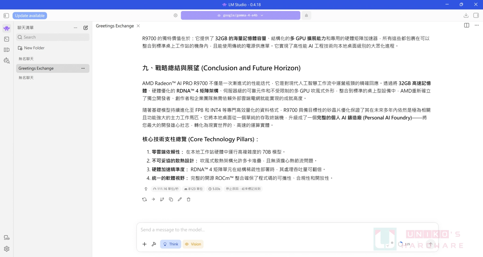Branch the conversation from this message
The image size is (483, 257).
(x=162, y=199)
